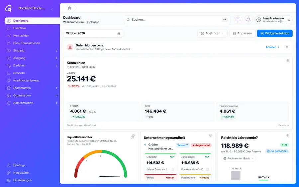The height and width of the screenshot is (187, 299).
Task: Click the Berichte icon in sidebar
Action: (9, 73)
